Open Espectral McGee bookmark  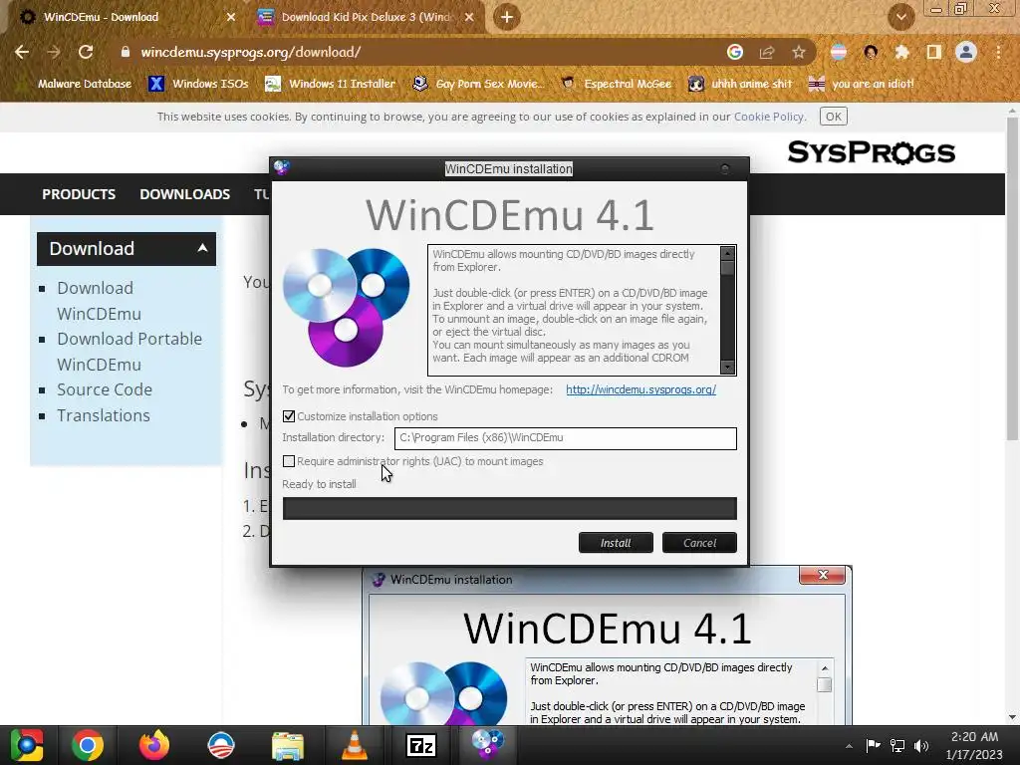[617, 84]
